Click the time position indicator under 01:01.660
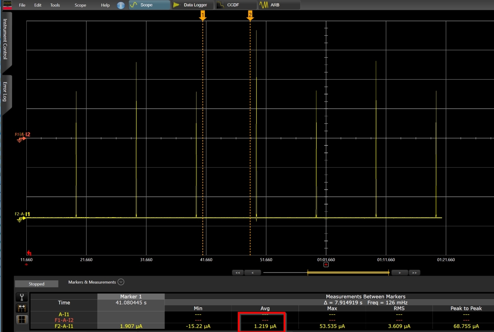The height and width of the screenshot is (332, 494). [326, 265]
